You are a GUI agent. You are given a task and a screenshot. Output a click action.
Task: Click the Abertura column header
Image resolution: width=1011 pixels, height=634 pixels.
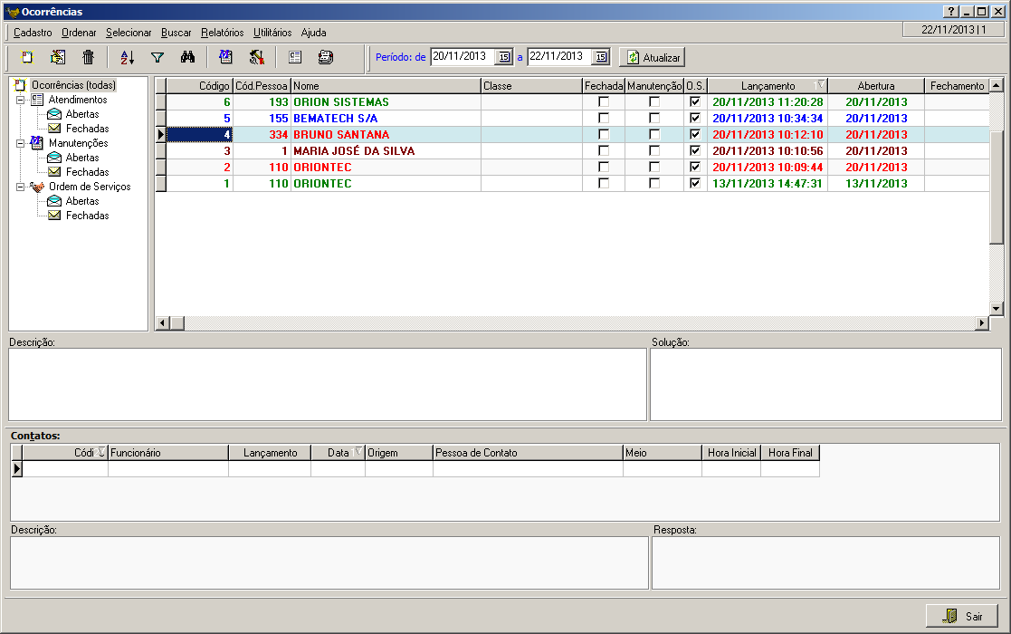[875, 86]
